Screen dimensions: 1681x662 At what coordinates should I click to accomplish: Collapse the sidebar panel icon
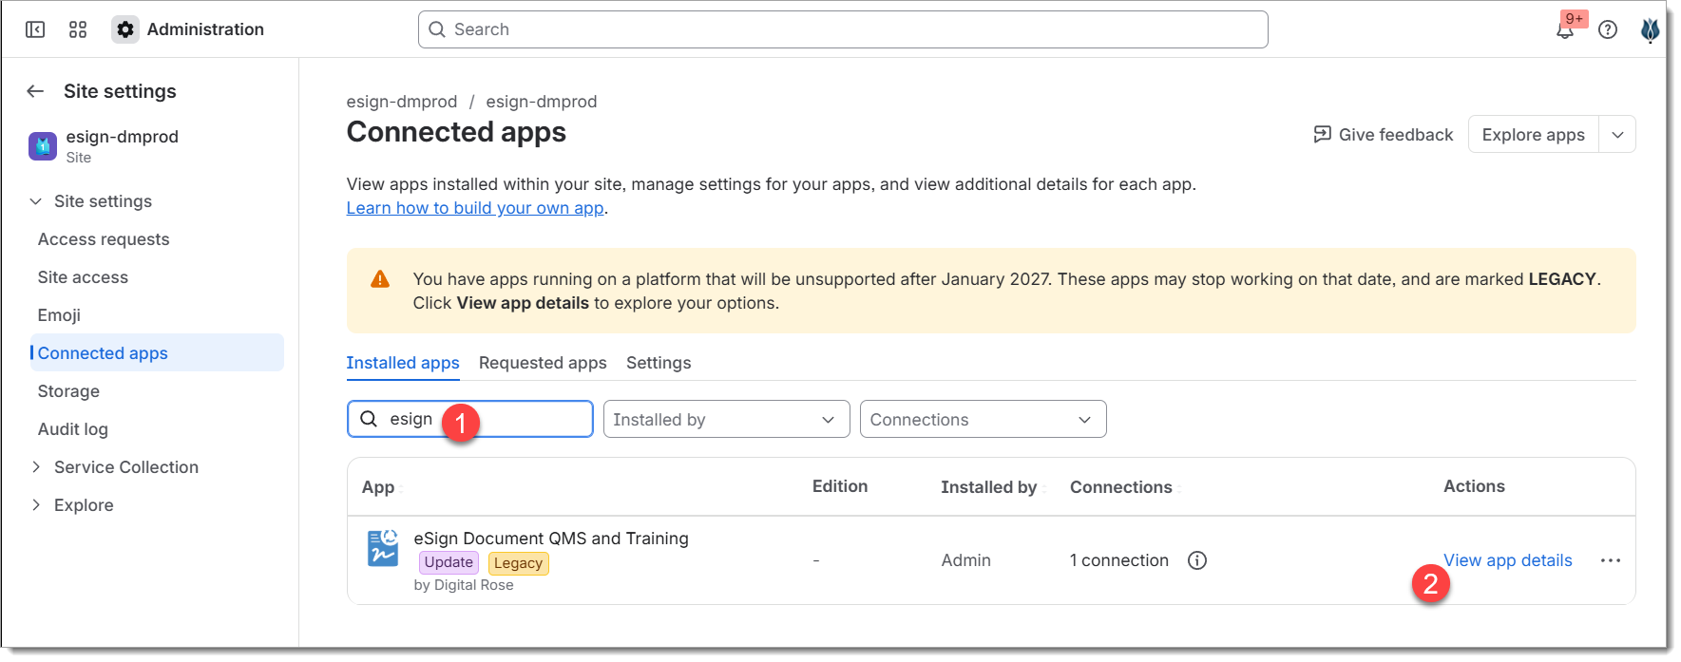point(35,29)
